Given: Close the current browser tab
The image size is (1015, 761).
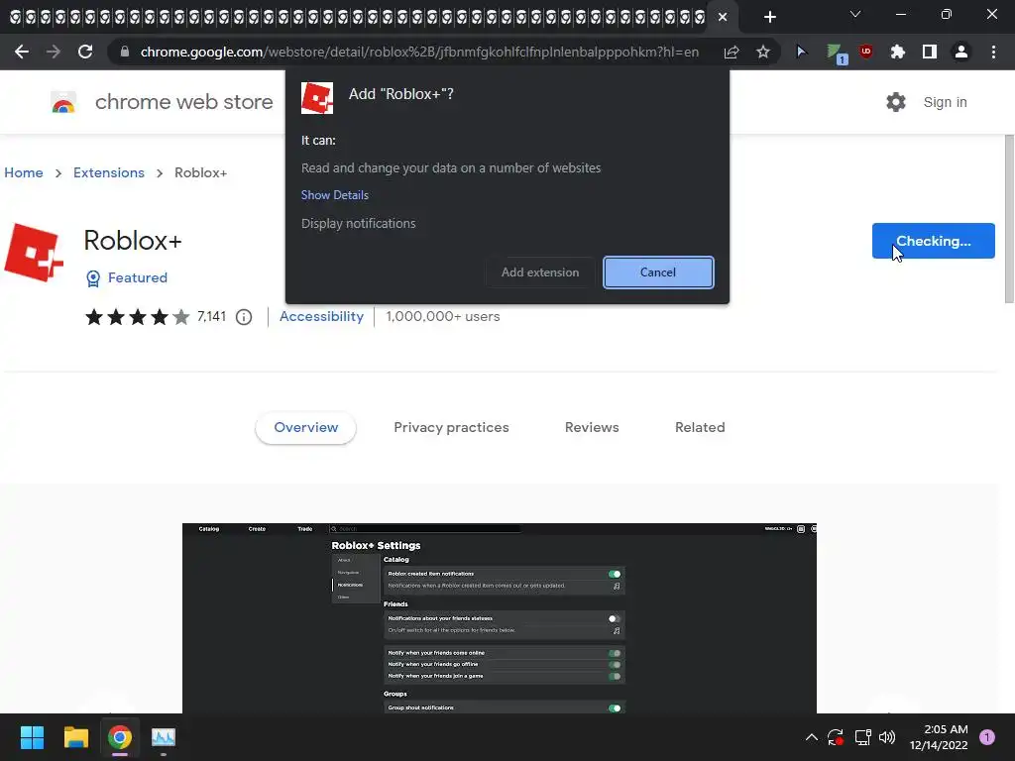Looking at the screenshot, I should [723, 17].
